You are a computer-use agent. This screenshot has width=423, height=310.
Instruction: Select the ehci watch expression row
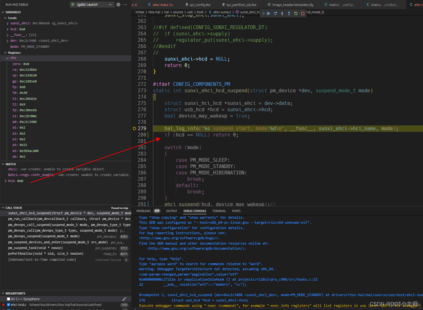[x=66, y=169]
